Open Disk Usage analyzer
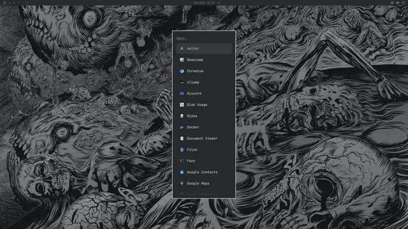 (204, 104)
